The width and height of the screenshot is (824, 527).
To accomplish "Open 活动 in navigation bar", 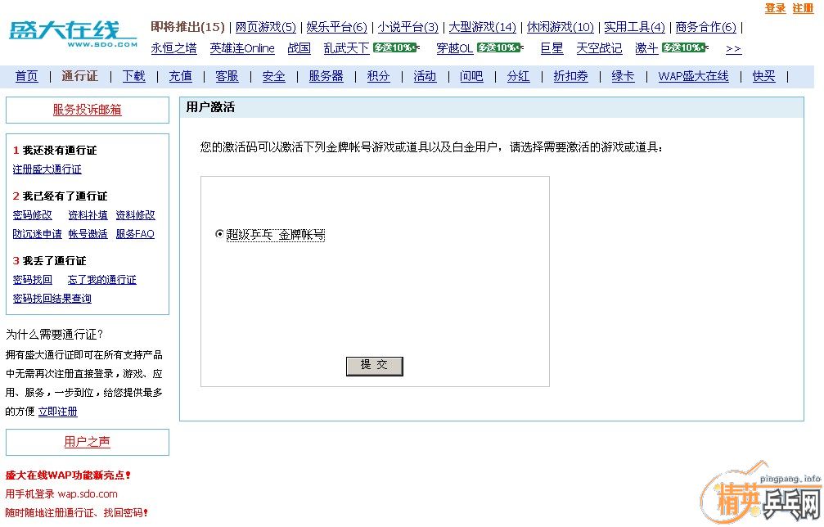I will [x=425, y=76].
